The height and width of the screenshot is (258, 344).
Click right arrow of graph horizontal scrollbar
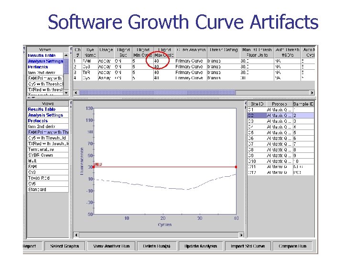tap(241, 235)
